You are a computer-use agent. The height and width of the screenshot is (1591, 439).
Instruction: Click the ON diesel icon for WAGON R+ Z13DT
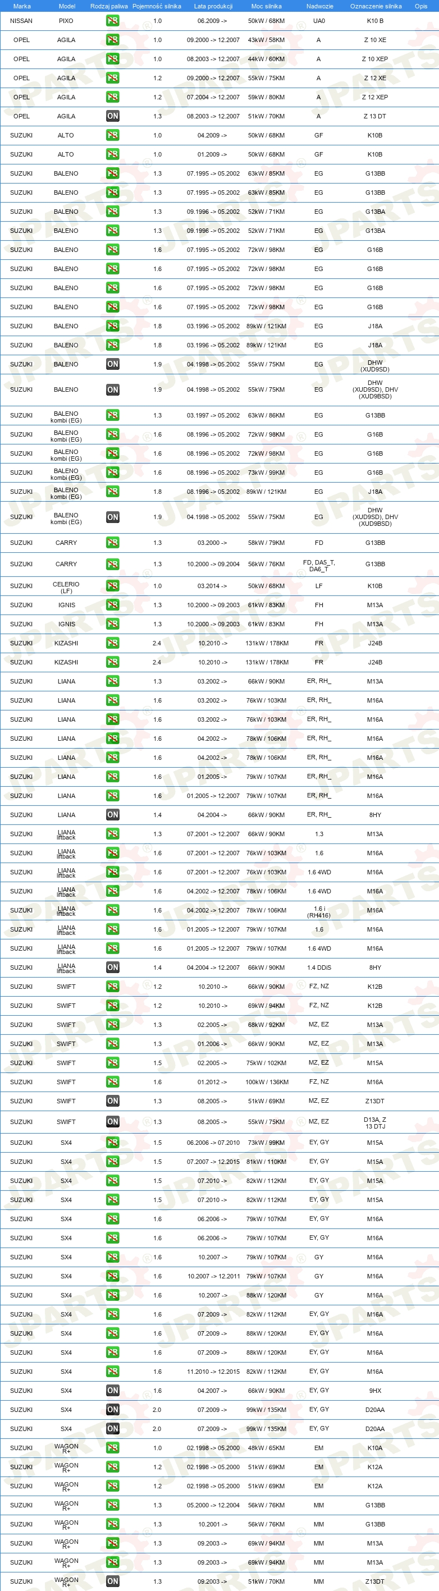coord(112,1581)
